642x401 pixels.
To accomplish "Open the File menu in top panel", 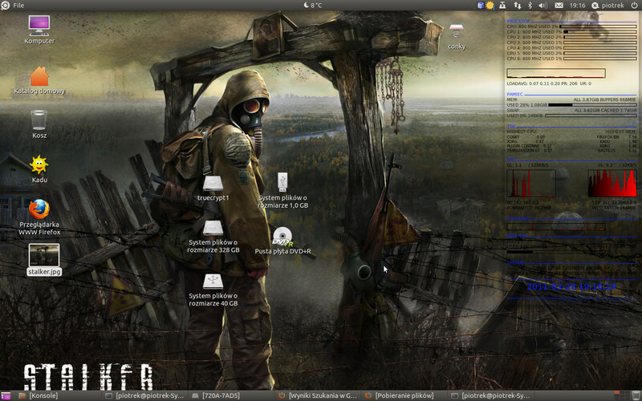I will click(x=18, y=6).
